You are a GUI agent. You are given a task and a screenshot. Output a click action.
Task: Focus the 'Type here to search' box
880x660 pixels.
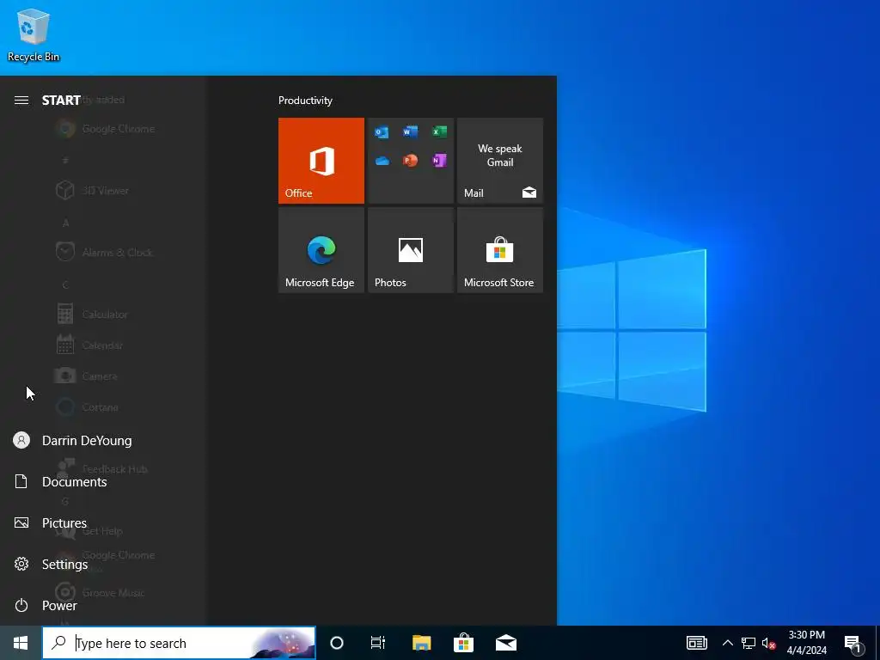pyautogui.click(x=179, y=643)
